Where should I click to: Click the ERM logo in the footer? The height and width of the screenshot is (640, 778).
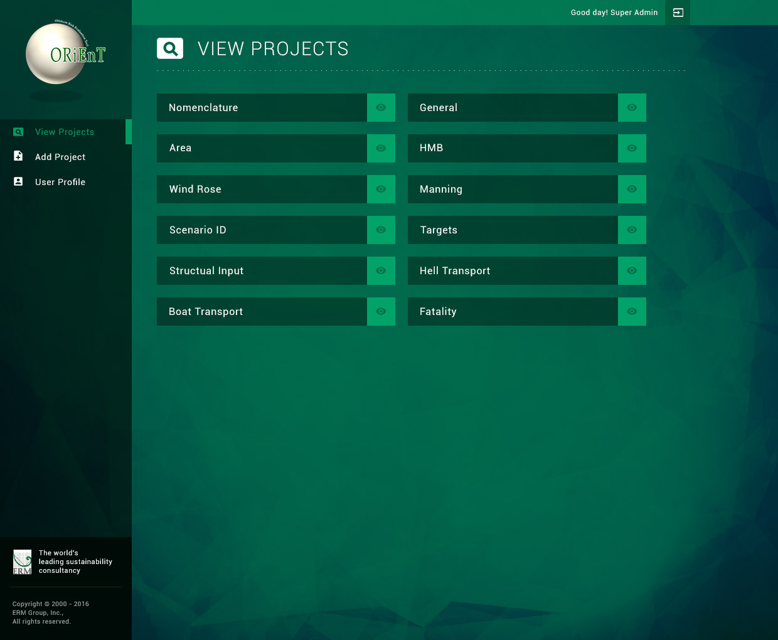[22, 562]
